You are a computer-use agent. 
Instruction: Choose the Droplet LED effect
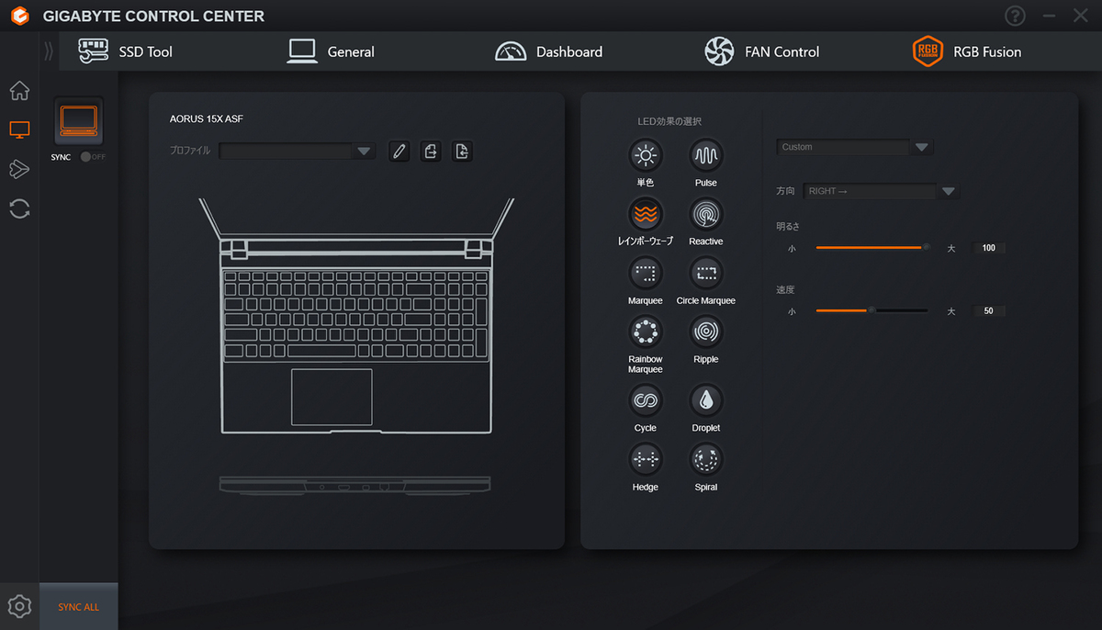(706, 400)
